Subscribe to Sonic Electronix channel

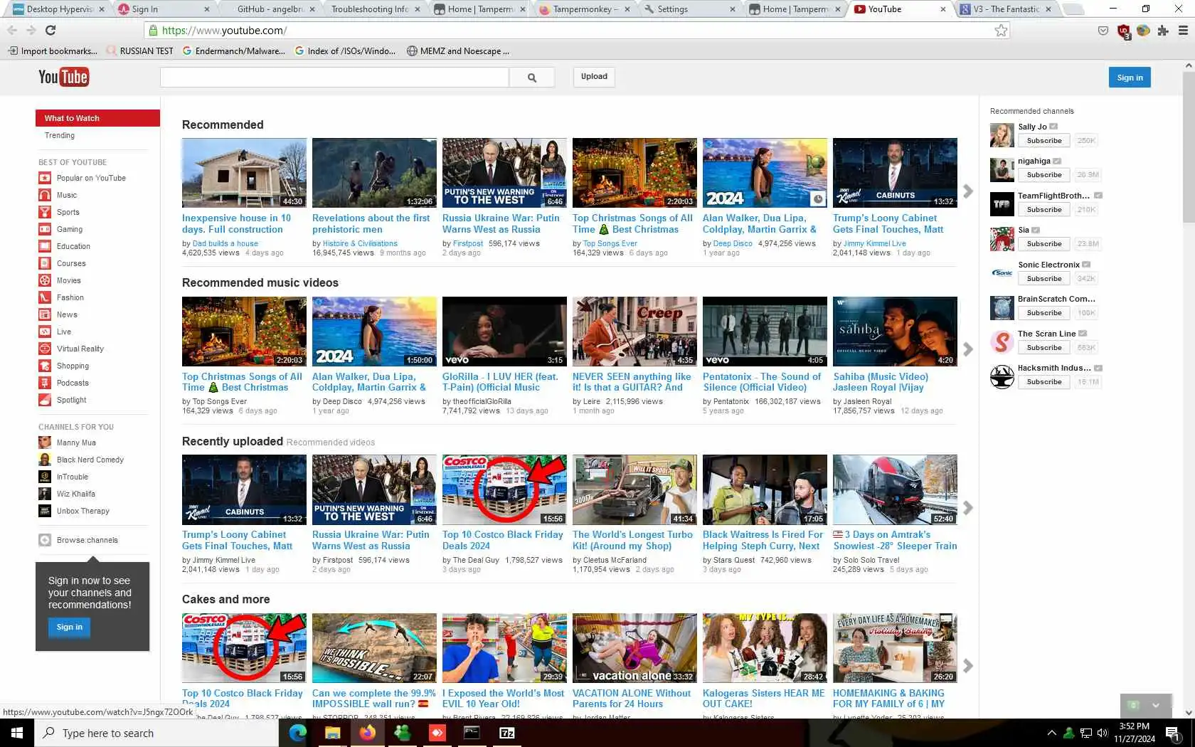pos(1044,279)
